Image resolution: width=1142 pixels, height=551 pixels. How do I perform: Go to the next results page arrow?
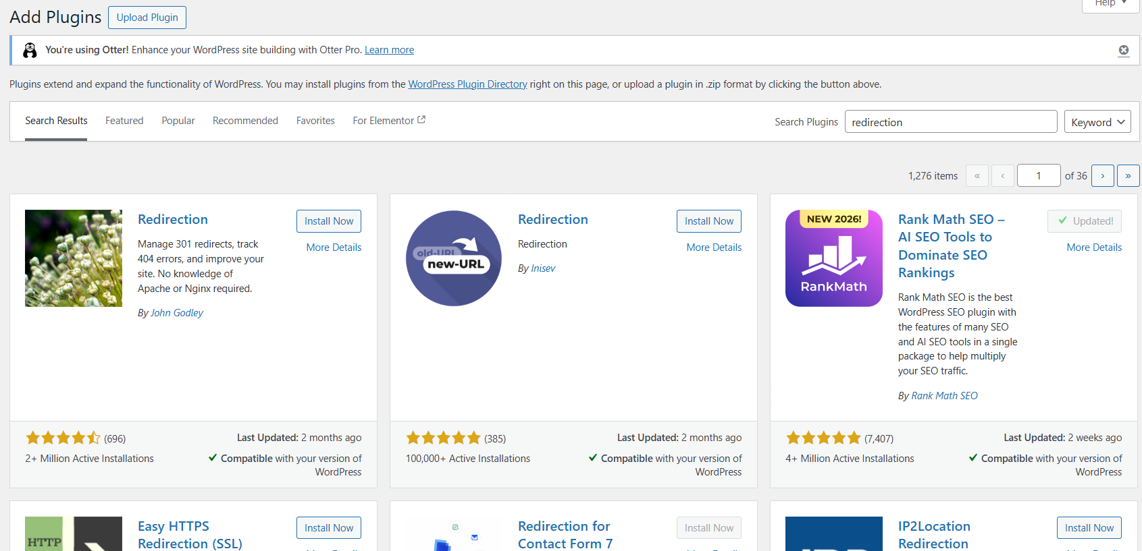[1103, 175]
